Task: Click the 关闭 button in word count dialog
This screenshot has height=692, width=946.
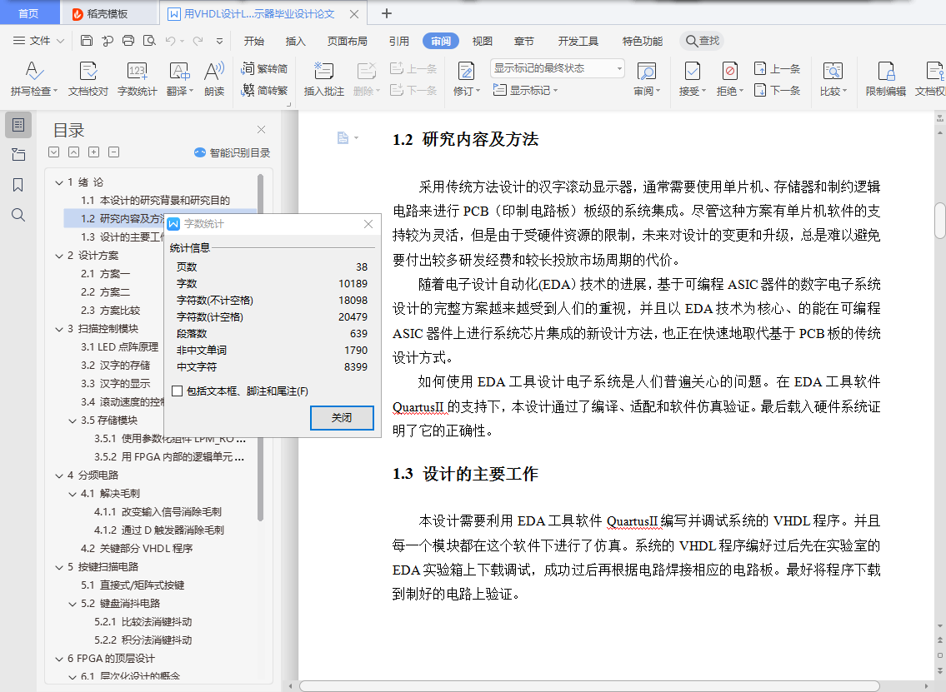Action: tap(342, 418)
